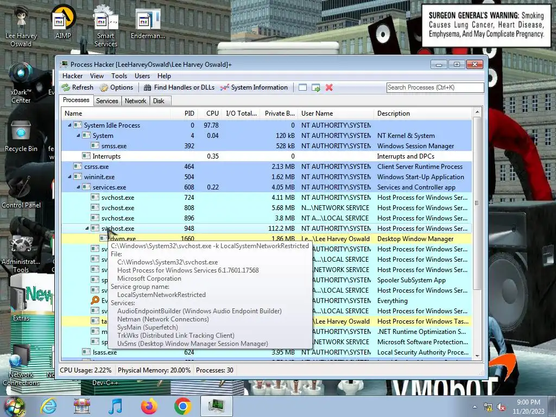The height and width of the screenshot is (417, 556).
Task: Show hidden tray icons arrow
Action: (475, 407)
